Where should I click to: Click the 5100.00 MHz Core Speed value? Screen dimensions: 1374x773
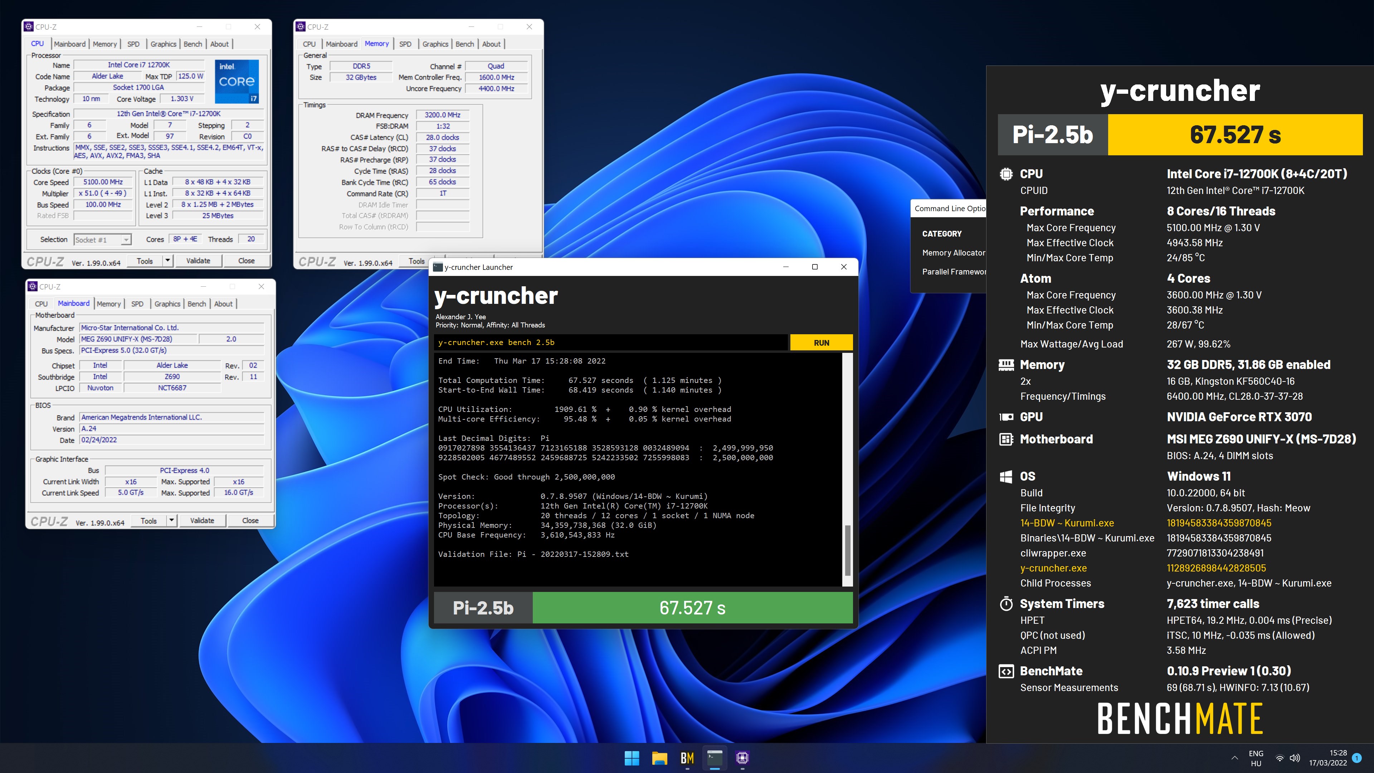tap(103, 182)
